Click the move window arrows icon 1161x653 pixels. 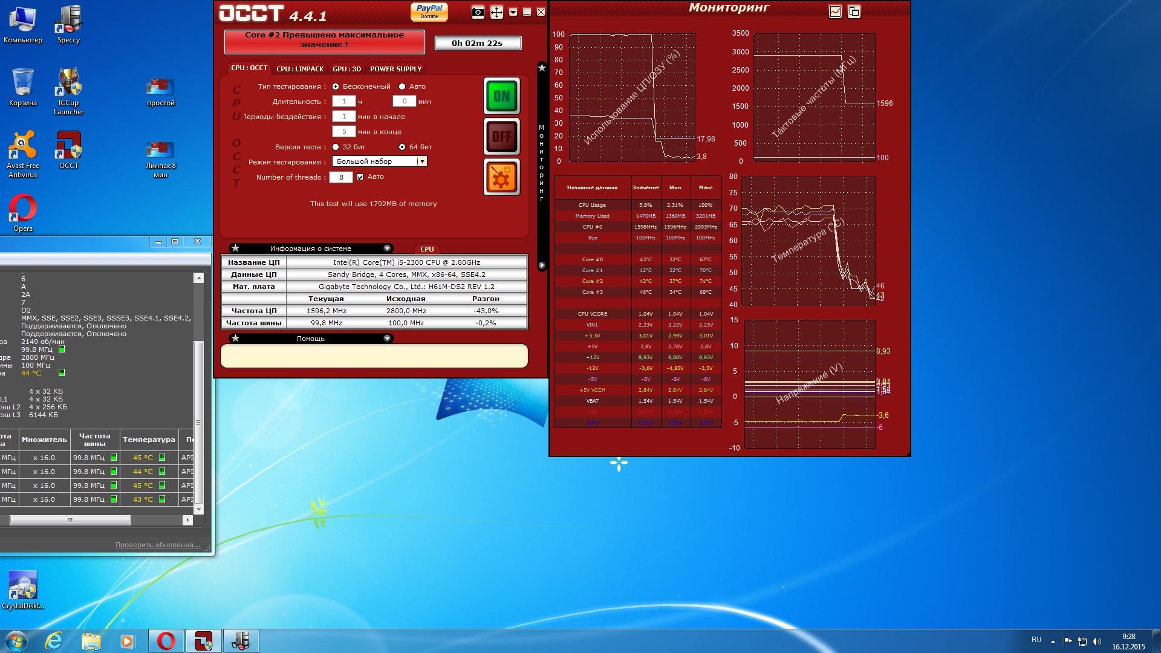(x=496, y=12)
